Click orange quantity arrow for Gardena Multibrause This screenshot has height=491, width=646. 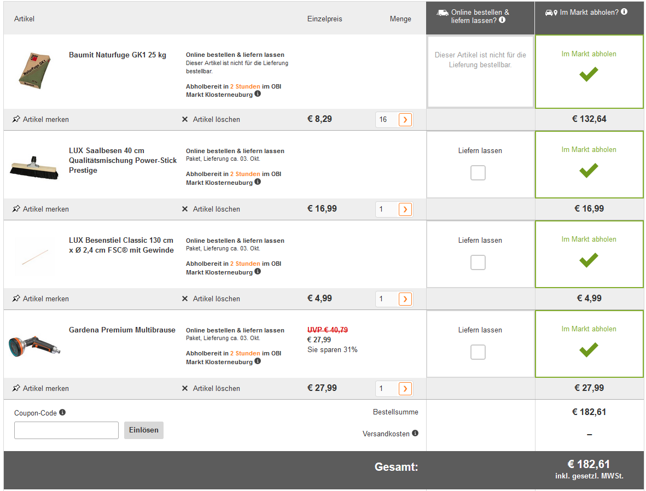point(405,388)
